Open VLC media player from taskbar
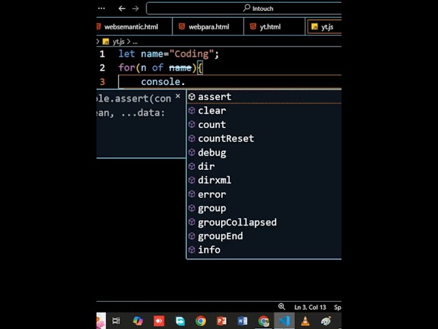Screen dimensions: 438x329 pos(305,321)
